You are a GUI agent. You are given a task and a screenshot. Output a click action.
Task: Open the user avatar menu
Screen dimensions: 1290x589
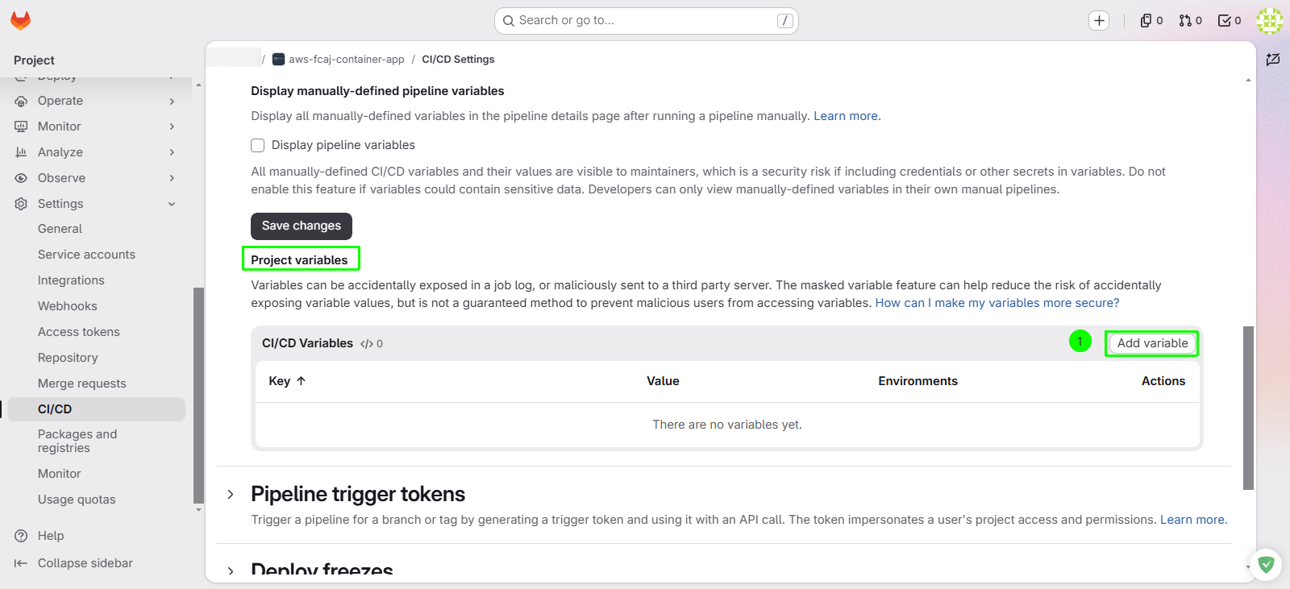(x=1270, y=21)
